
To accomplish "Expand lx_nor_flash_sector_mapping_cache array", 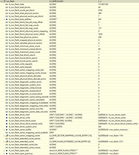I will coord(4,136).
